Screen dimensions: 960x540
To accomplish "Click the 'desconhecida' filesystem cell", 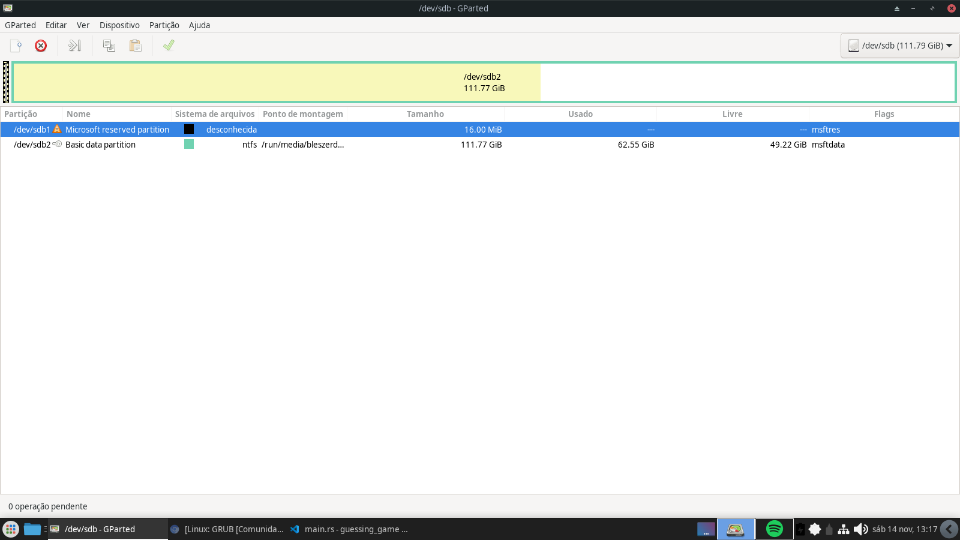I will tap(232, 130).
